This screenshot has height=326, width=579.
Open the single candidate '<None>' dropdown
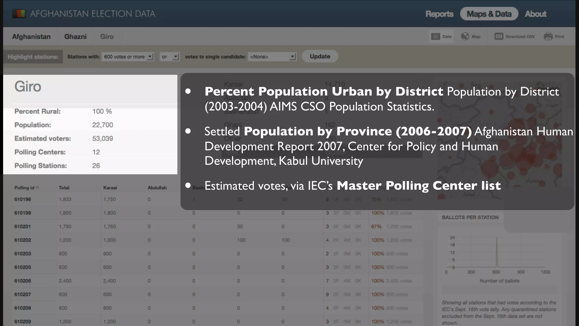(x=272, y=57)
